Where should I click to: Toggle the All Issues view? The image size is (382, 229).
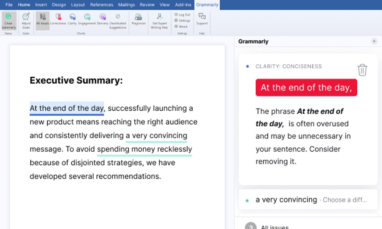point(42,19)
